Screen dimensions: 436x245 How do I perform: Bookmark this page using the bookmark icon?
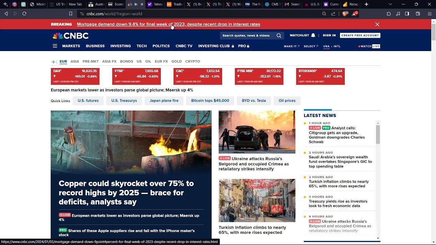pyautogui.click(x=71, y=14)
